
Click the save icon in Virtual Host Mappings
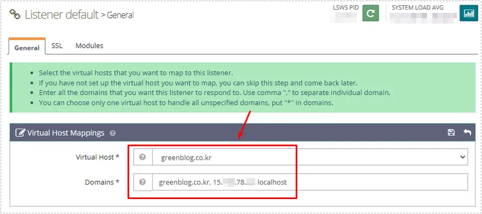(451, 133)
